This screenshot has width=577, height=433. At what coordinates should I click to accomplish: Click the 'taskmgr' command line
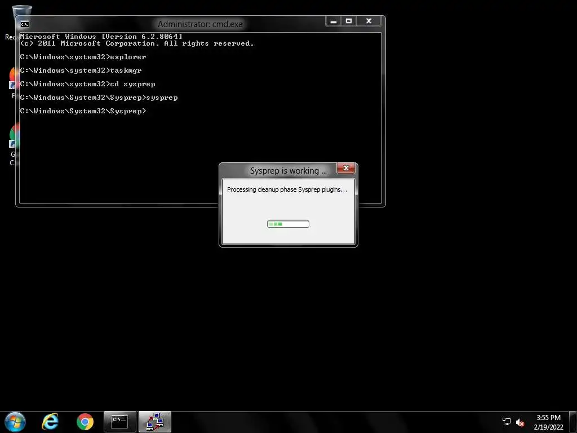pos(81,70)
